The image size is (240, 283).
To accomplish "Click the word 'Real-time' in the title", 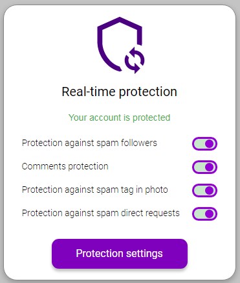I will coord(89,92).
